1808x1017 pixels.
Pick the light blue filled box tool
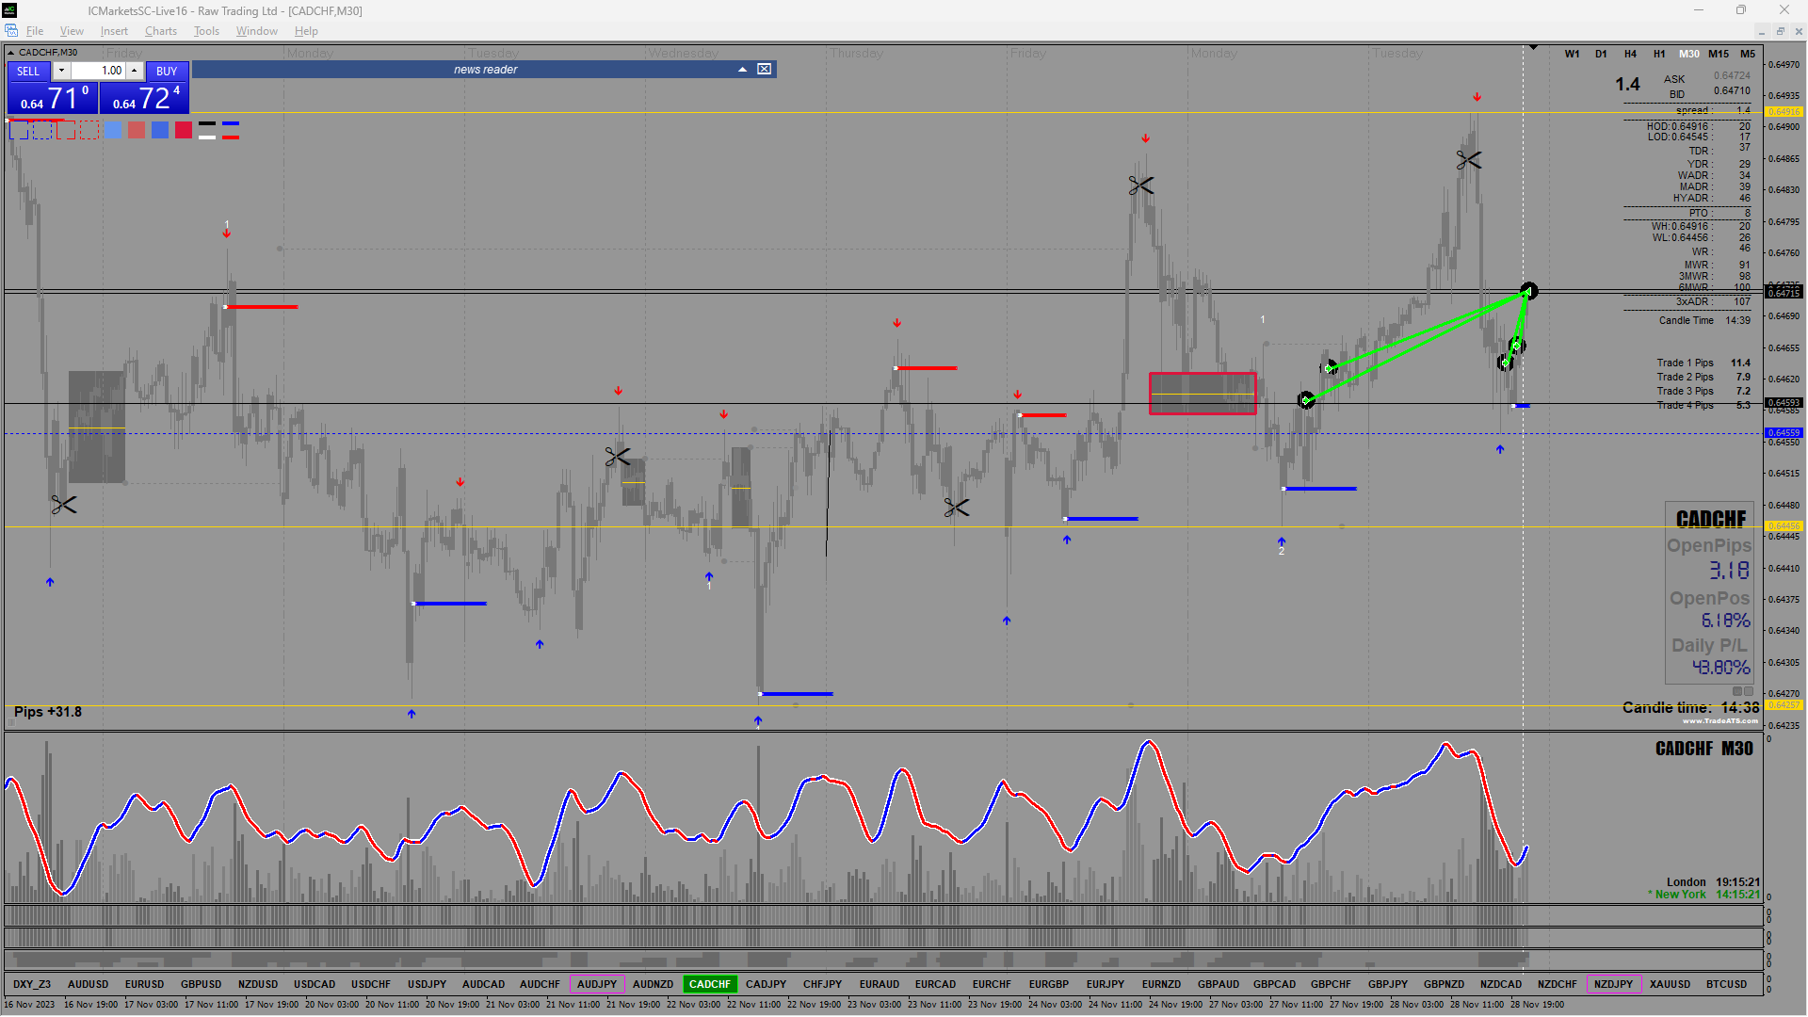click(x=113, y=130)
